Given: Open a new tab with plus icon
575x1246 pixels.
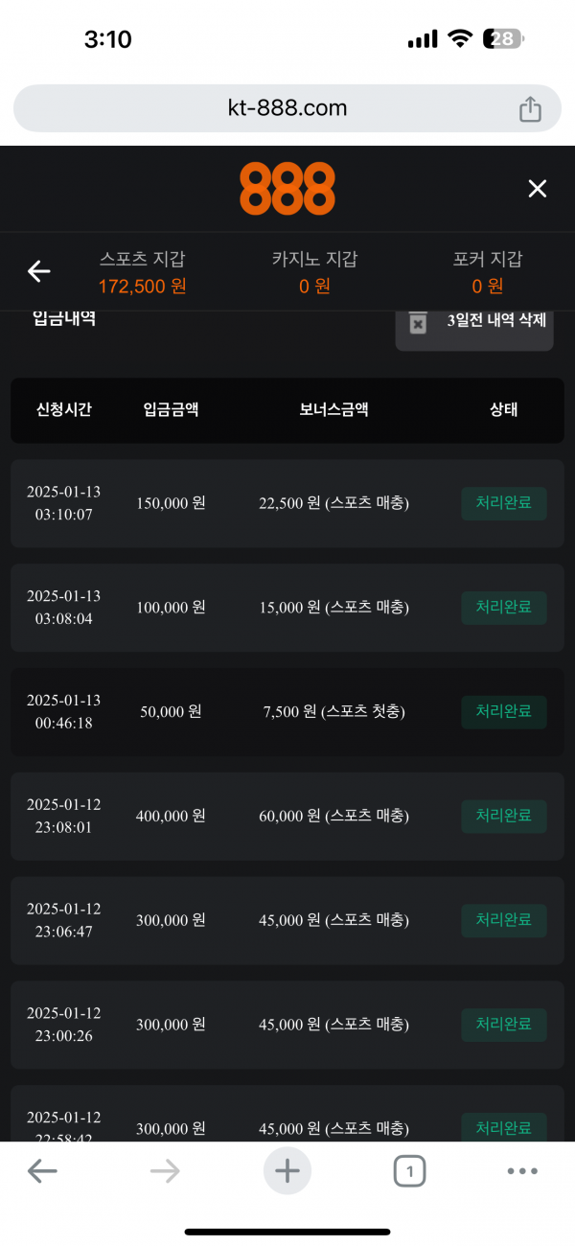Looking at the screenshot, I should click(287, 1170).
